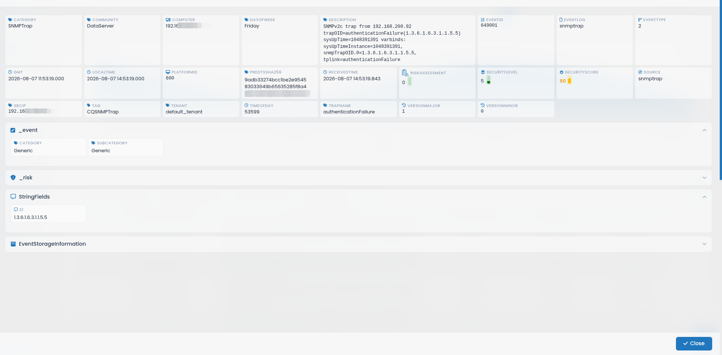Click the VERSIONMINOR history icon
The width and height of the screenshot is (722, 355).
pyautogui.click(x=483, y=106)
